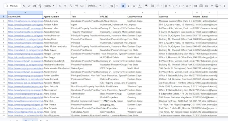Toggle Italic formatting

[x=128, y=6]
